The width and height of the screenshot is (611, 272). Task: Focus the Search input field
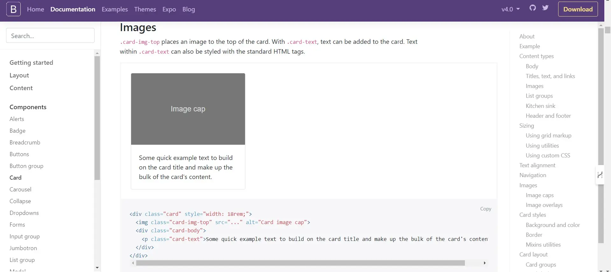(50, 36)
